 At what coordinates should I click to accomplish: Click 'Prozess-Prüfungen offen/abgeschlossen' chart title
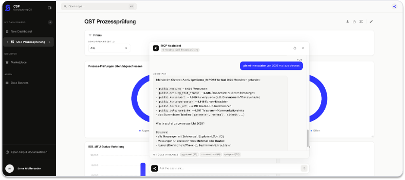(115, 66)
